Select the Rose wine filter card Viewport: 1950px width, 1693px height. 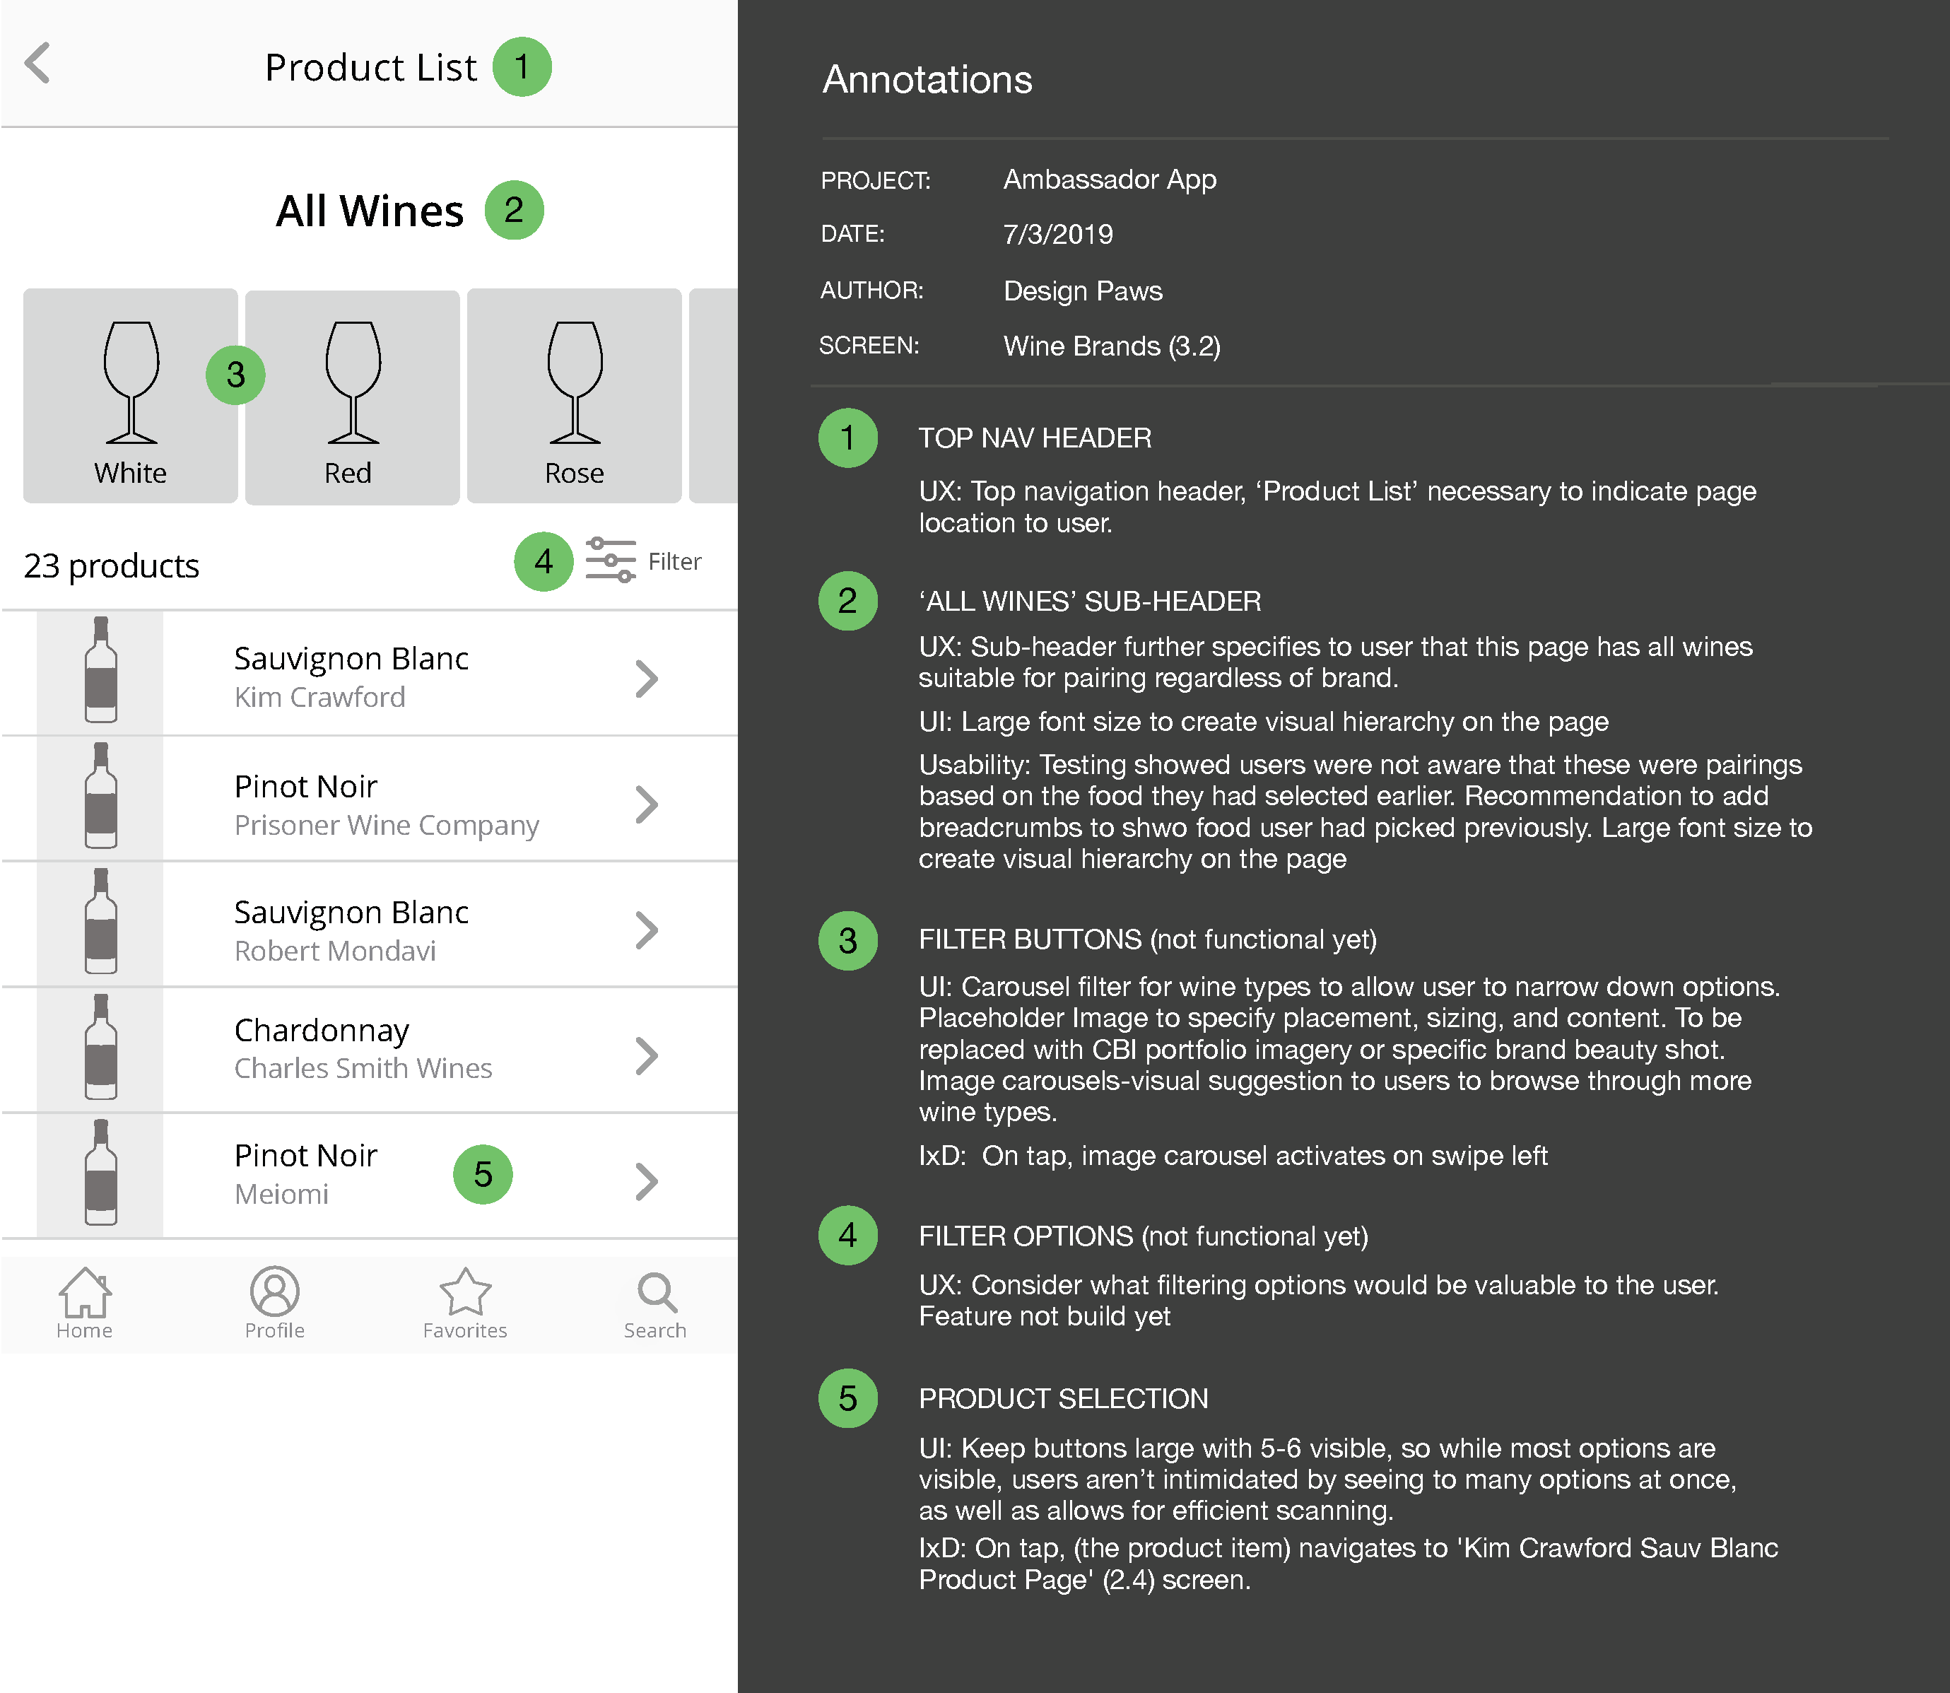pyautogui.click(x=575, y=396)
